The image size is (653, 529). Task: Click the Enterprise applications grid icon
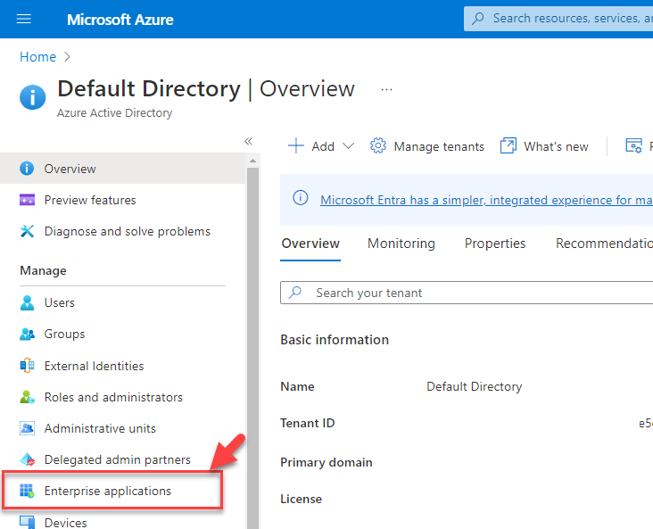[27, 491]
